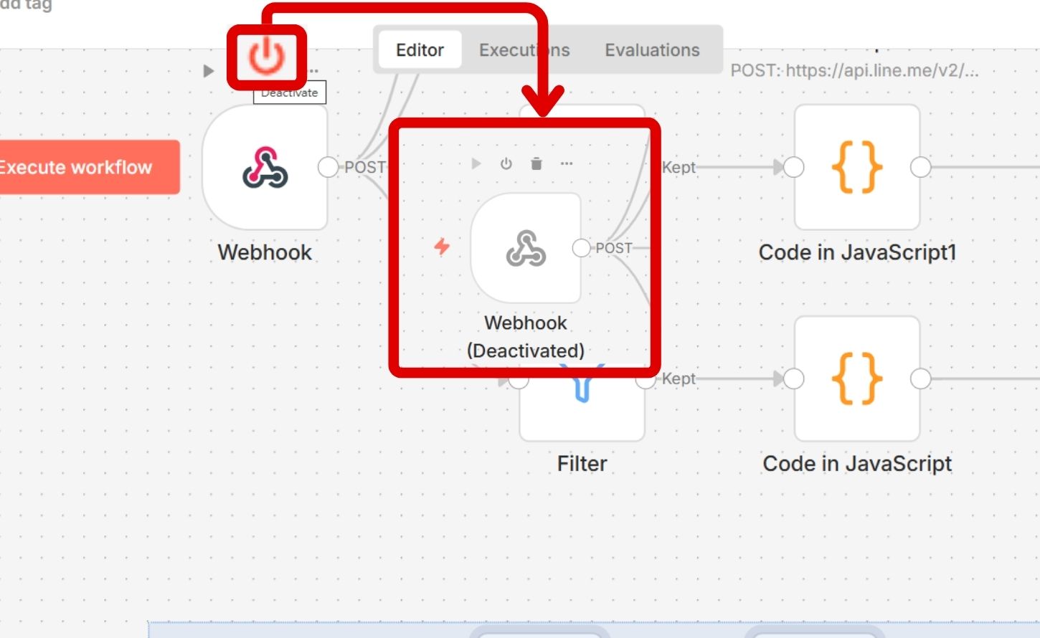Click the red Deactivate power icon

[267, 57]
